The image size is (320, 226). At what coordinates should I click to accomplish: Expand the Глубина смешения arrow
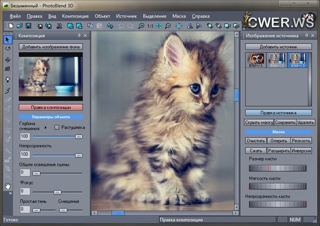click(46, 128)
